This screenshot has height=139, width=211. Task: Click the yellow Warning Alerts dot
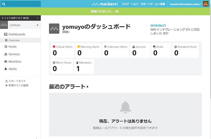click(x=79, y=47)
